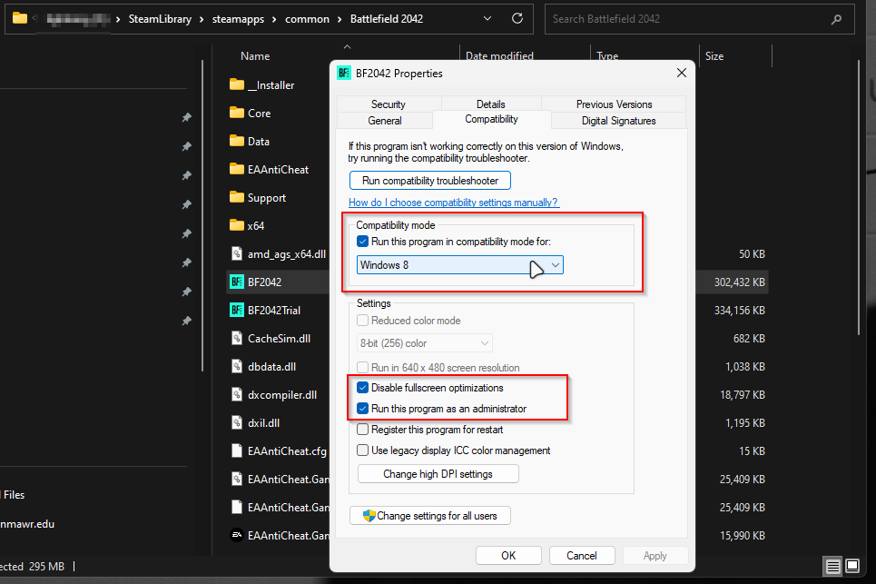
Task: Click the BF2042Trial application icon
Action: pos(237,311)
